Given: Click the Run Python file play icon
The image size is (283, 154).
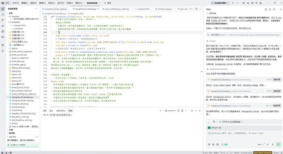Looking at the screenshot, I should click(x=190, y=9).
